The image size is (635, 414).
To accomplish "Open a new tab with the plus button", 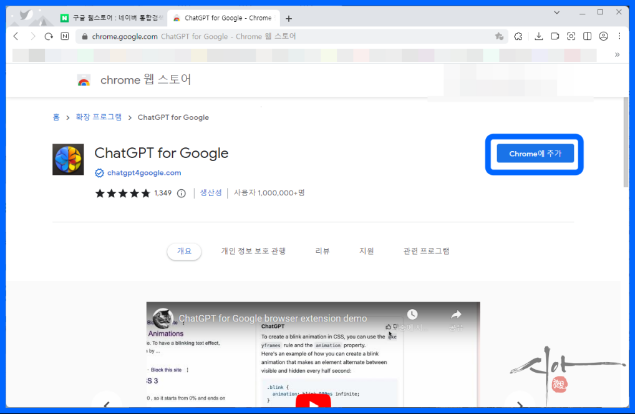I will pos(289,19).
